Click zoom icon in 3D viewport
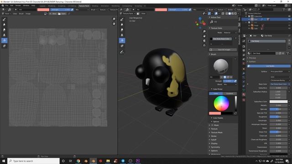This screenshot has height=164, width=292. point(204,31)
